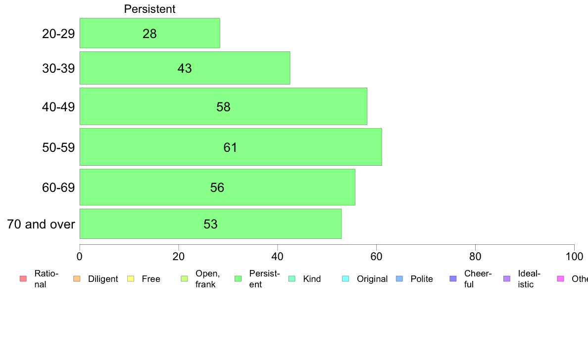Image resolution: width=588 pixels, height=364 pixels.
Task: Click the 30-39 bar showing 43
Action: [x=185, y=68]
